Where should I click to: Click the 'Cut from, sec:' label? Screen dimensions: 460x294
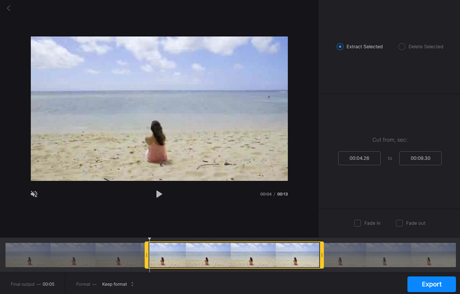coord(390,140)
